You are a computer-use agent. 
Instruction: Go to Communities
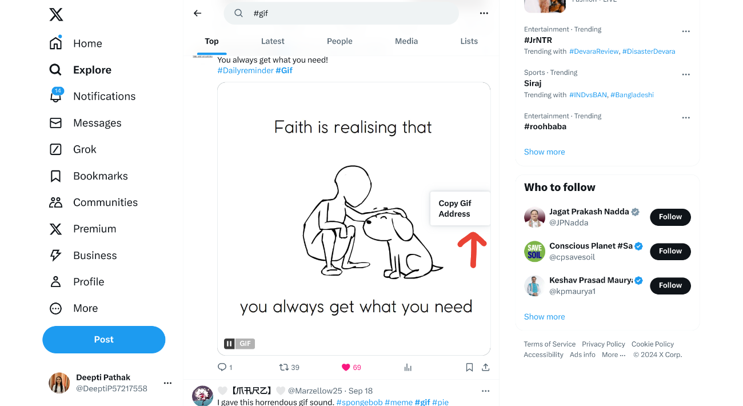105,202
